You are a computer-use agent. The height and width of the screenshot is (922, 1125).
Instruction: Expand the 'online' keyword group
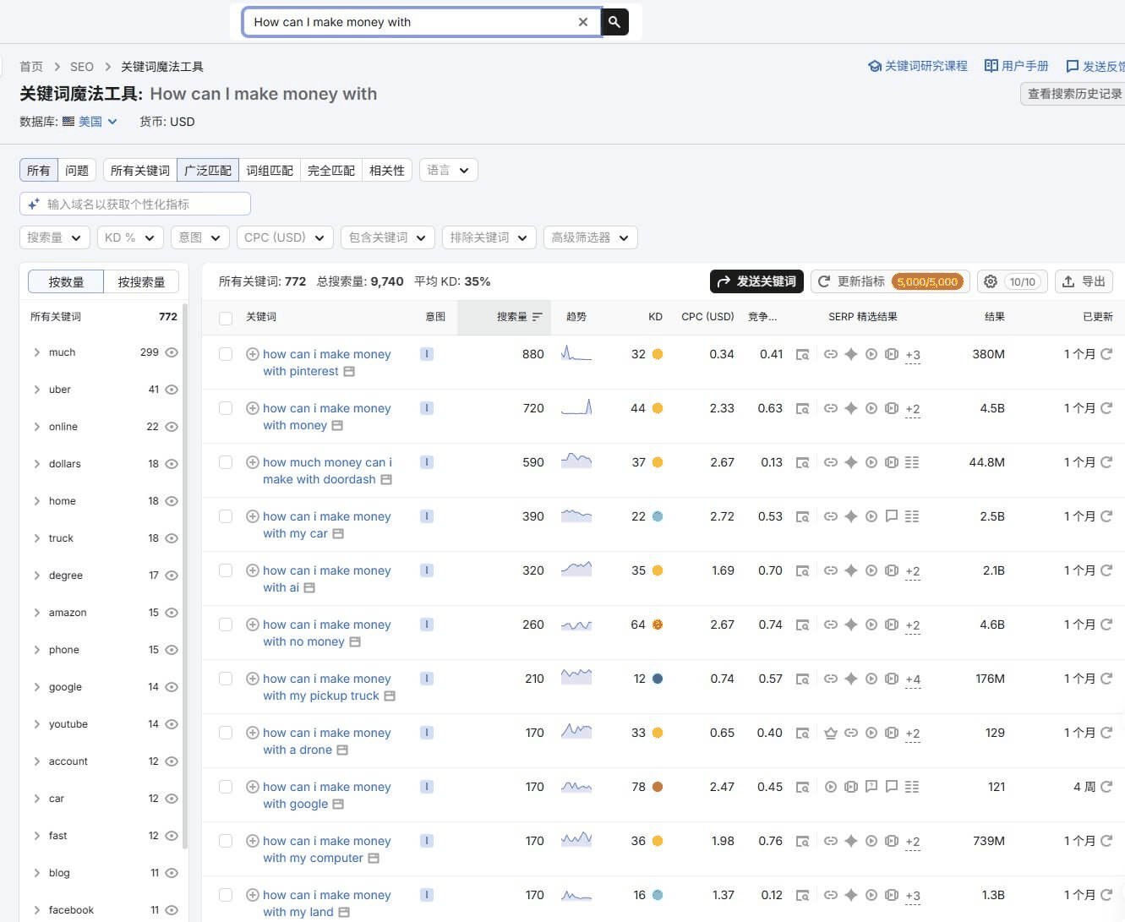pos(36,427)
